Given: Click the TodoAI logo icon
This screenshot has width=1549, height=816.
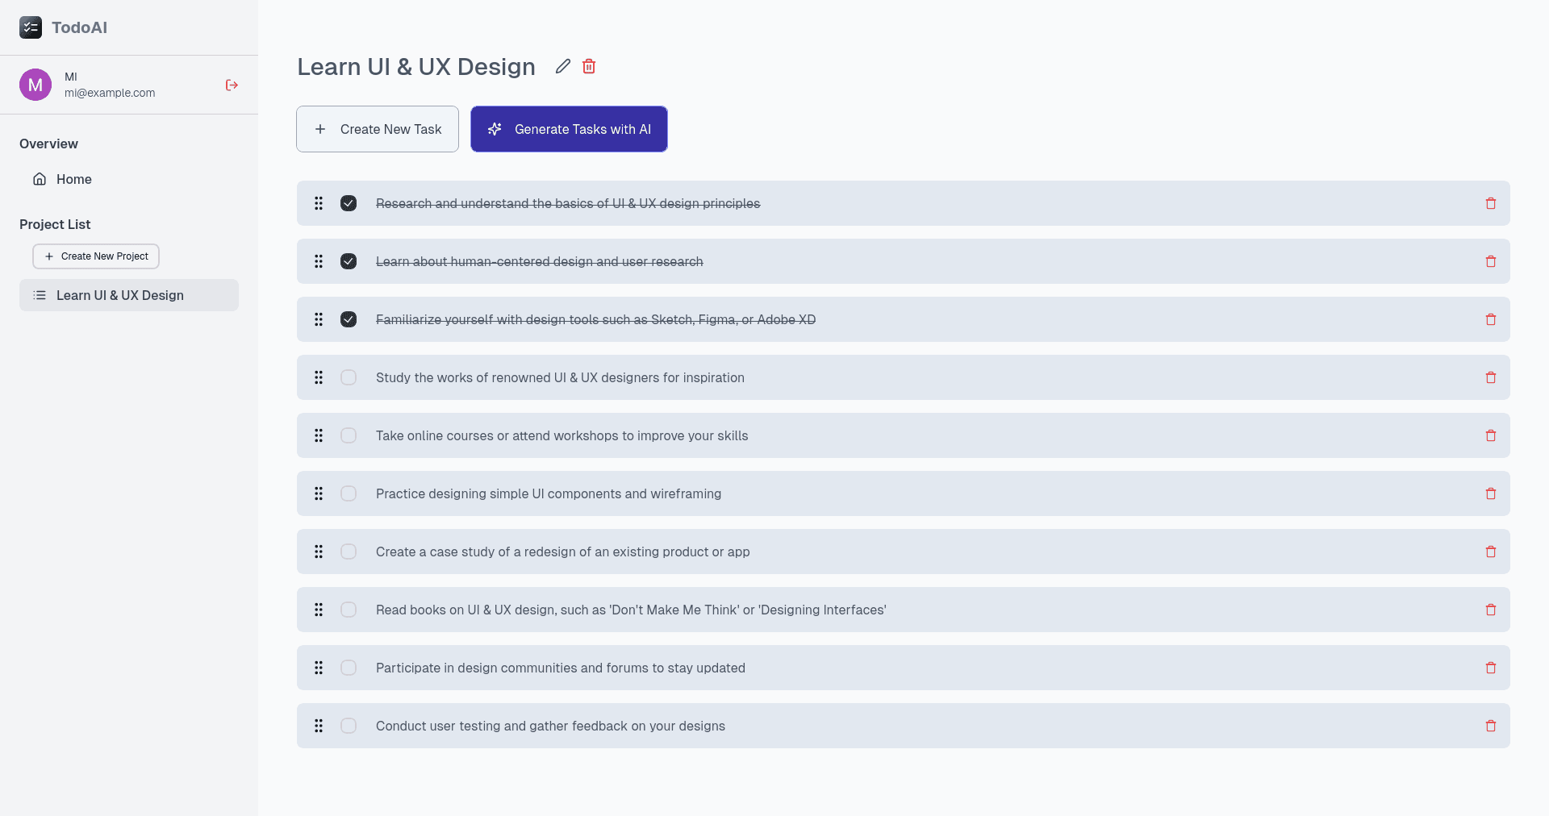Looking at the screenshot, I should (31, 27).
